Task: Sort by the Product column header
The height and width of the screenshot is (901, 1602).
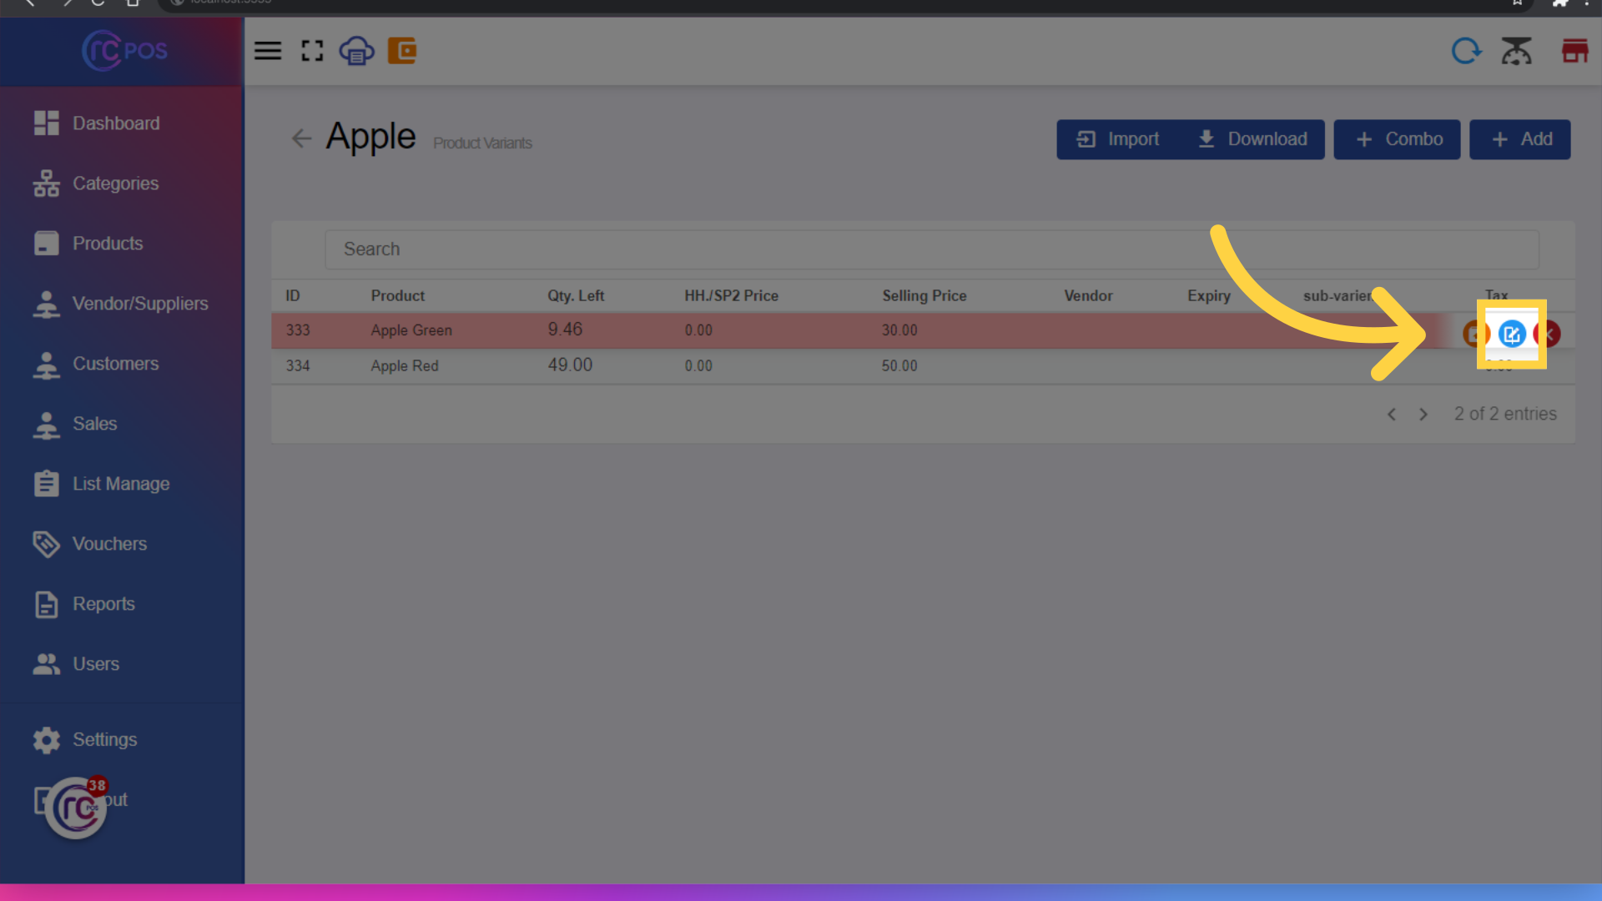Action: tap(398, 296)
